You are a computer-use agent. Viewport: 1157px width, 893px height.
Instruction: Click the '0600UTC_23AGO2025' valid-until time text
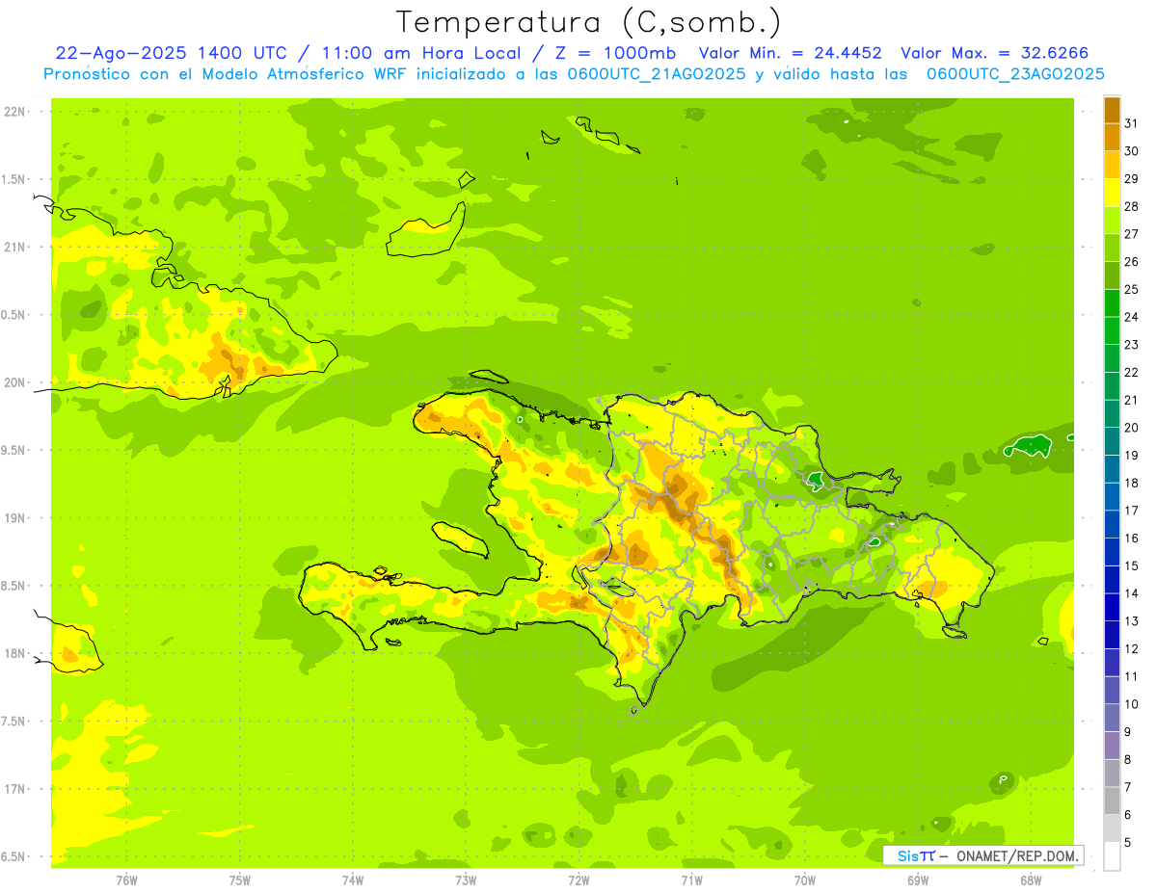pyautogui.click(x=1015, y=74)
